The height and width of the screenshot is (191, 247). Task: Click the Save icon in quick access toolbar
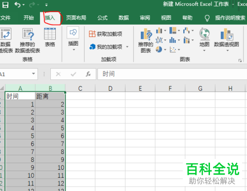tap(5, 4)
